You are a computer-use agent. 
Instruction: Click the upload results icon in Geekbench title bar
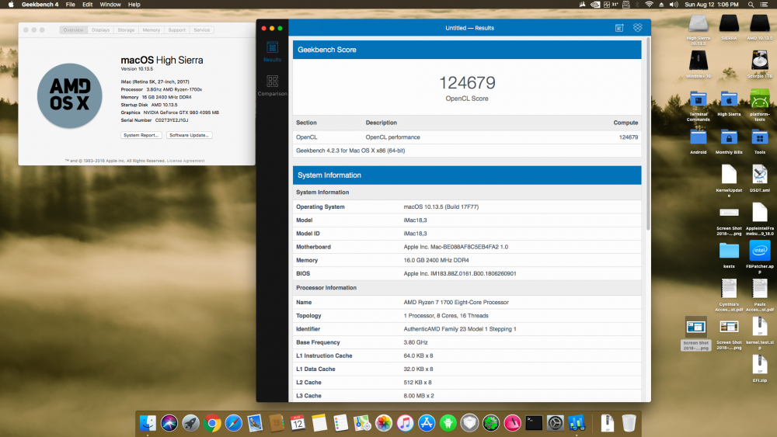click(x=619, y=28)
